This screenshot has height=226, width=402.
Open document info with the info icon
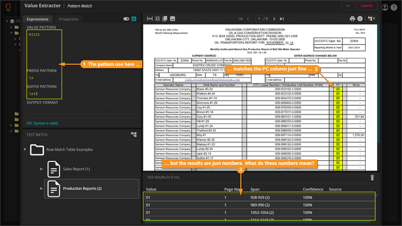360,19
